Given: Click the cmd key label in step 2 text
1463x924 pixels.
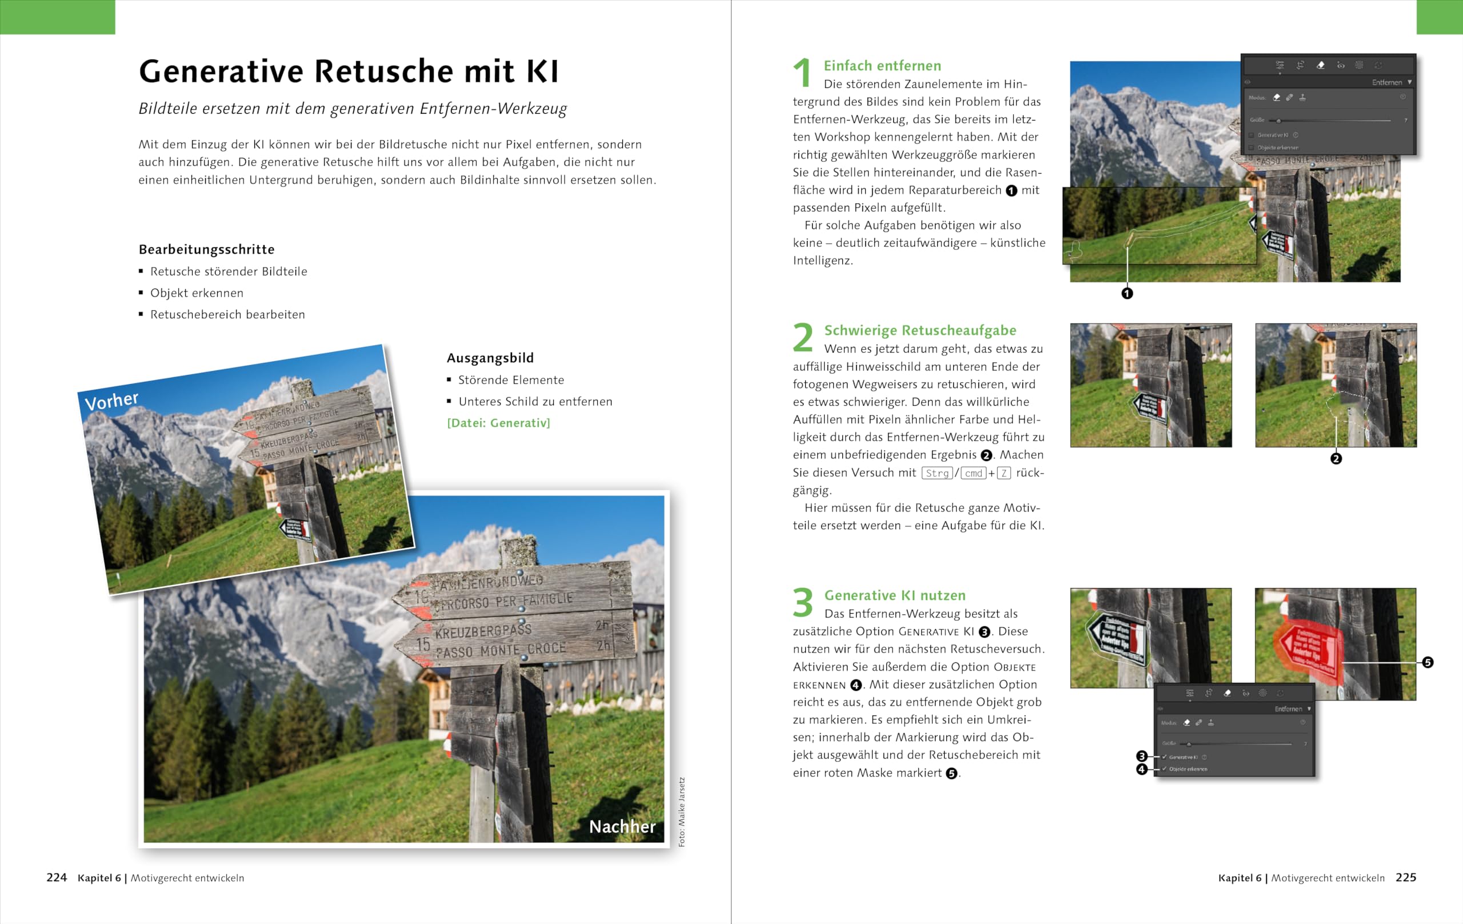Looking at the screenshot, I should coord(973,473).
